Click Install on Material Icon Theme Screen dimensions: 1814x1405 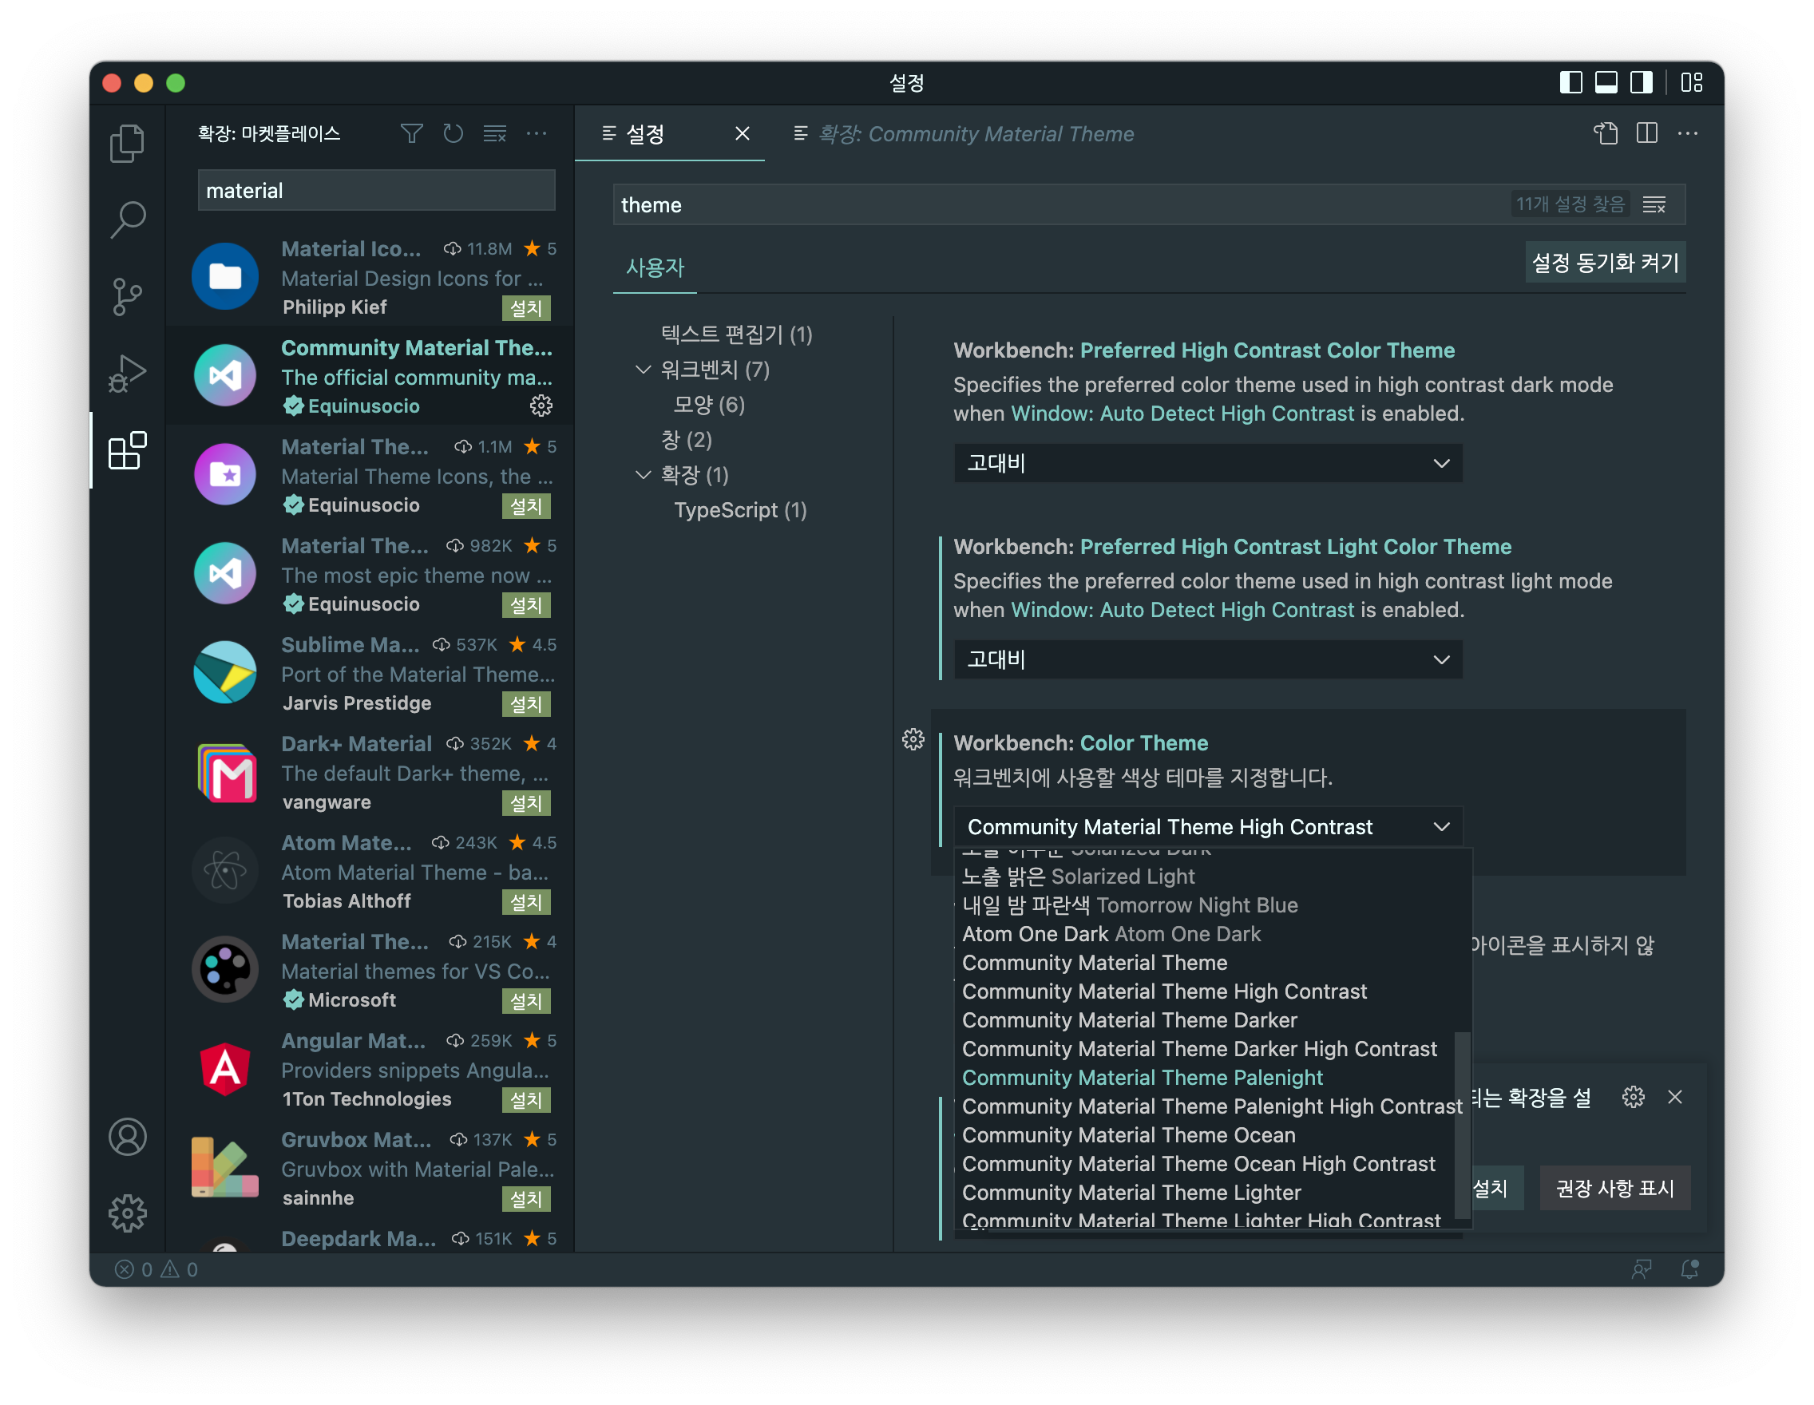pos(526,308)
